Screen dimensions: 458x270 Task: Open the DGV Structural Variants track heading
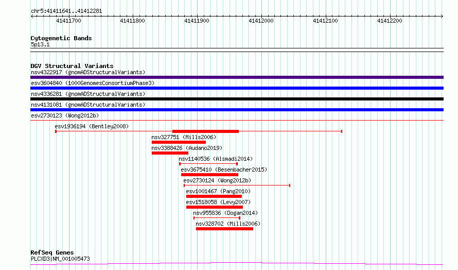click(x=72, y=66)
